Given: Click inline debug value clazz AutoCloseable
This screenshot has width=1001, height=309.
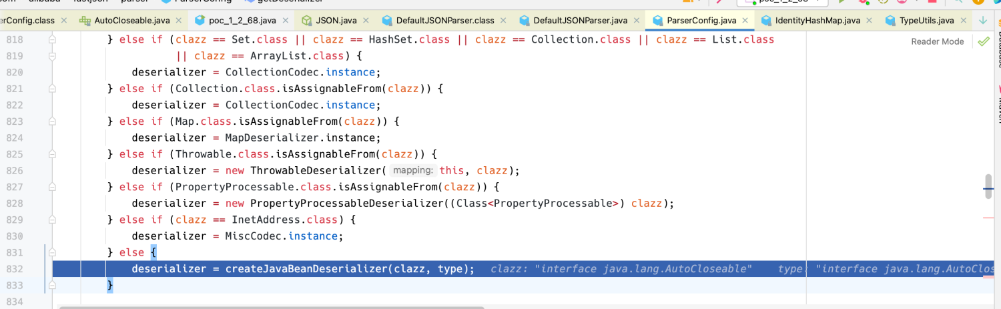Looking at the screenshot, I should point(621,269).
